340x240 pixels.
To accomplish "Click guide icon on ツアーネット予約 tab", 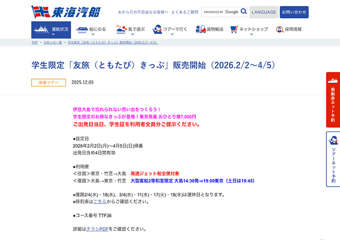I will tap(333, 140).
